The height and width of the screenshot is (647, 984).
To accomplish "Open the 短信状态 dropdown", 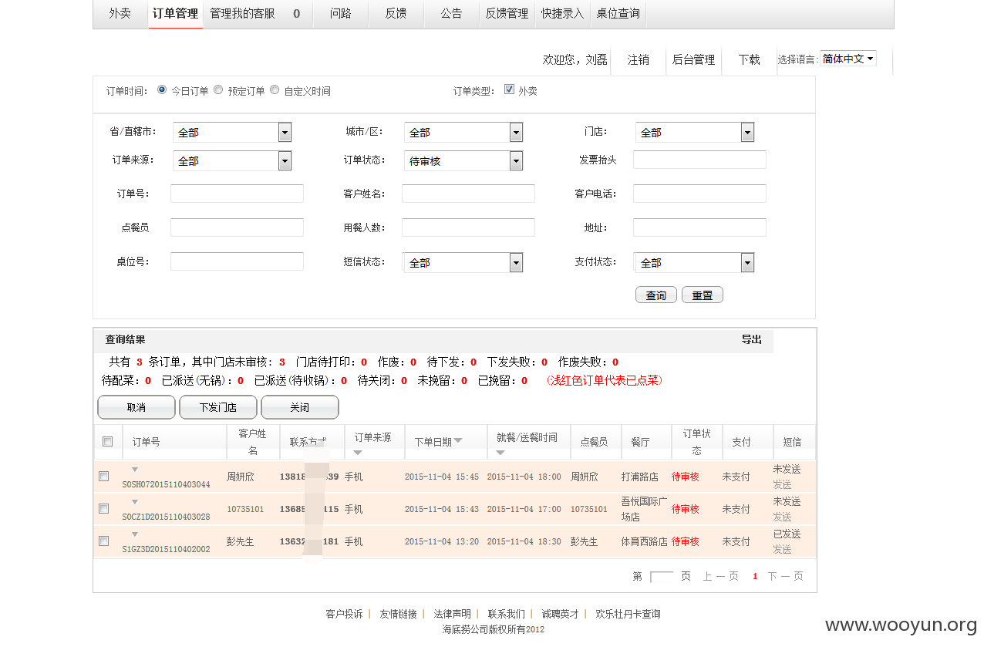I will tap(463, 263).
